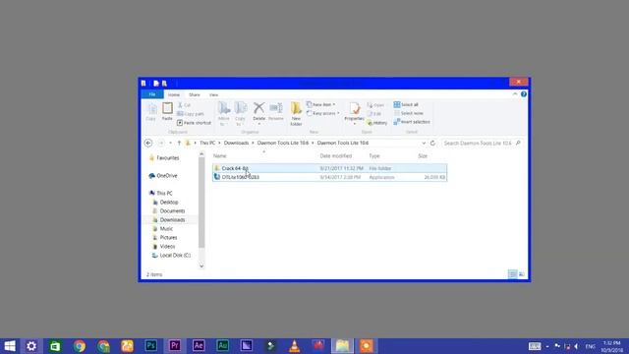Select the DTLite application file
629x354 pixels.
coord(329,177)
